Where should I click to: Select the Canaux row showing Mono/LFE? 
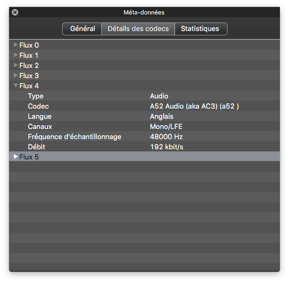(144, 126)
